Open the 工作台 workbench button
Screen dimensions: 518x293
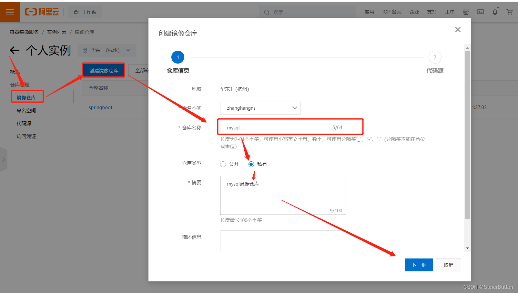point(85,12)
